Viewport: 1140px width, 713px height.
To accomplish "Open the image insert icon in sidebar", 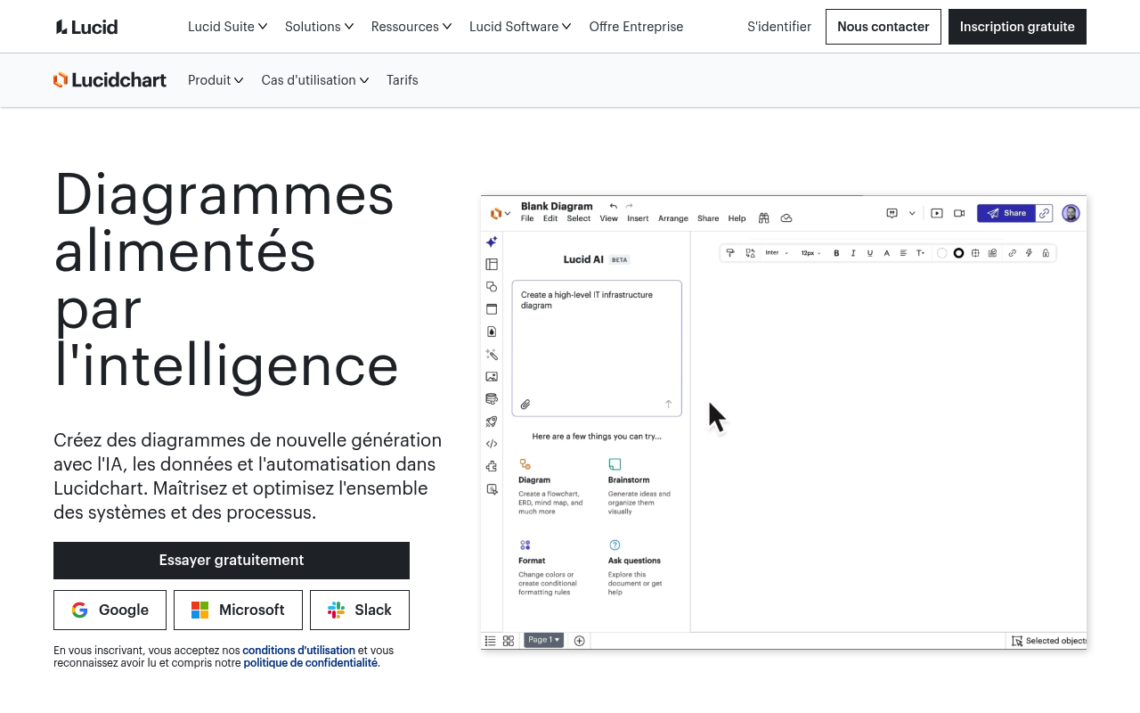I will [492, 376].
